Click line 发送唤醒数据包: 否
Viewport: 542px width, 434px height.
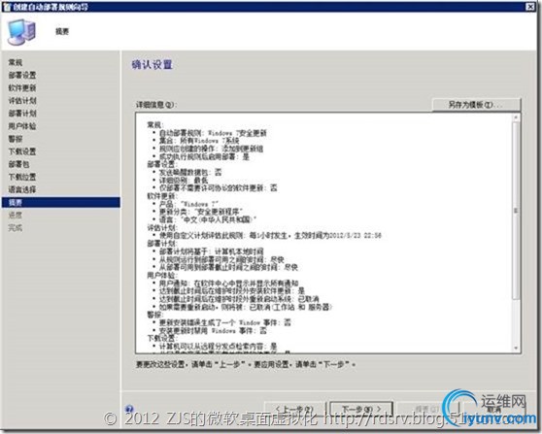pyautogui.click(x=190, y=172)
